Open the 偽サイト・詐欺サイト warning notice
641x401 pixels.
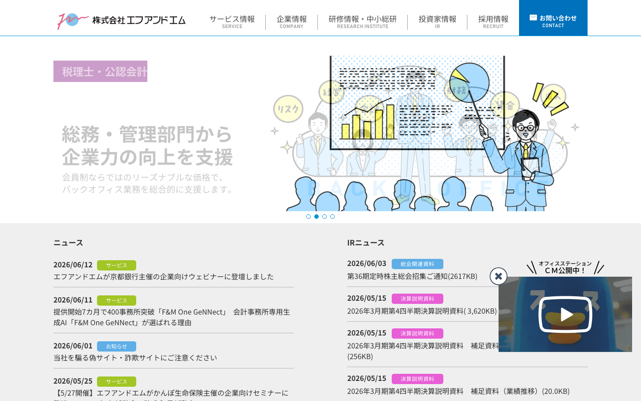pyautogui.click(x=135, y=358)
